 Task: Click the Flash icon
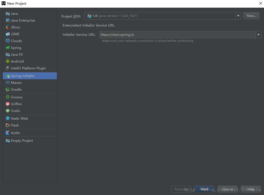(x=8, y=125)
